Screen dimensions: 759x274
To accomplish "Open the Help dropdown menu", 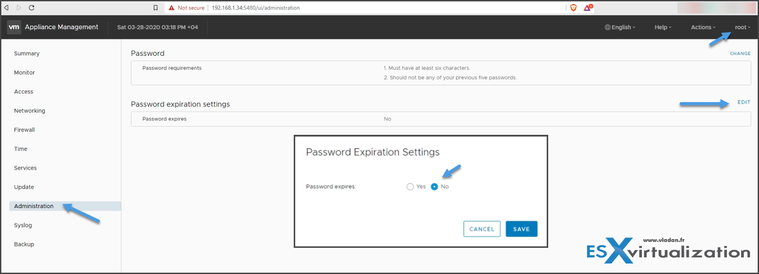I will 663,27.
